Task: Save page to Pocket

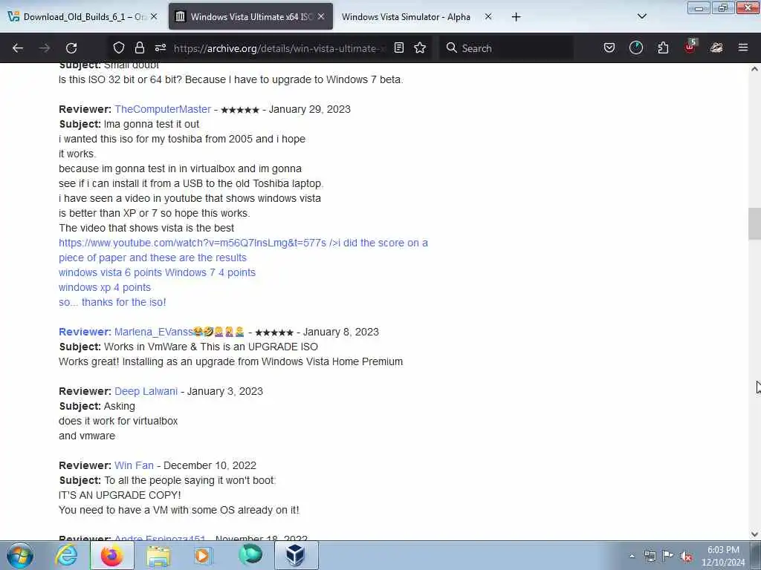Action: tap(609, 47)
